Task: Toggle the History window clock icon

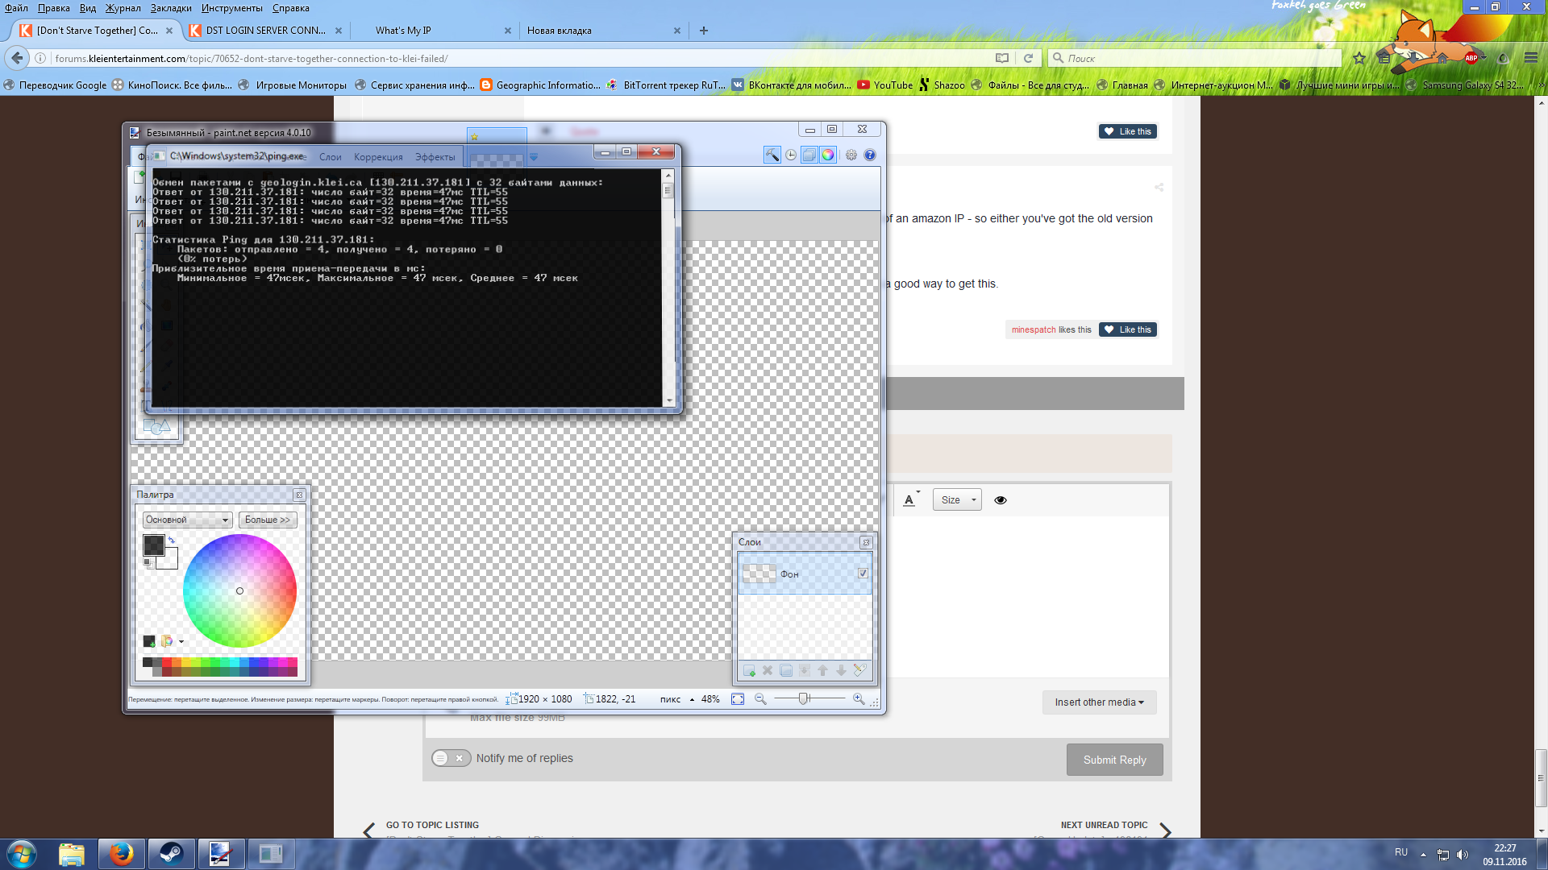Action: pyautogui.click(x=791, y=155)
